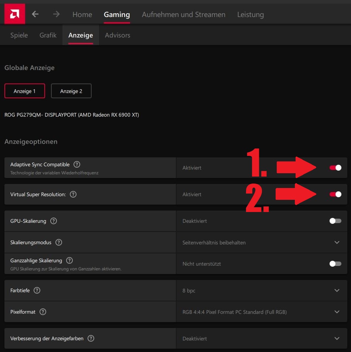Expand Verbesserung der Anzeigefarben dropdown

tap(337, 338)
